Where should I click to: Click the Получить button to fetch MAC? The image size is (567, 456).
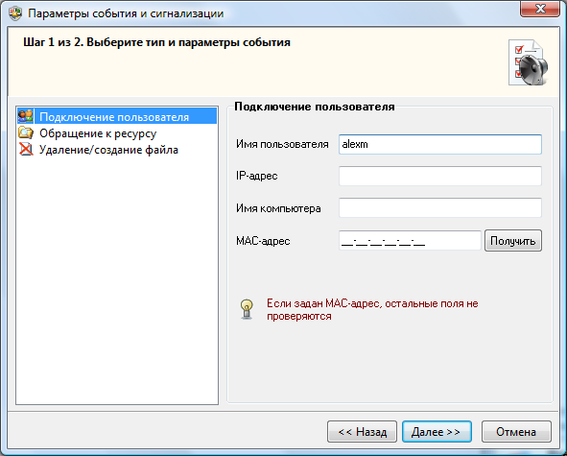(513, 240)
